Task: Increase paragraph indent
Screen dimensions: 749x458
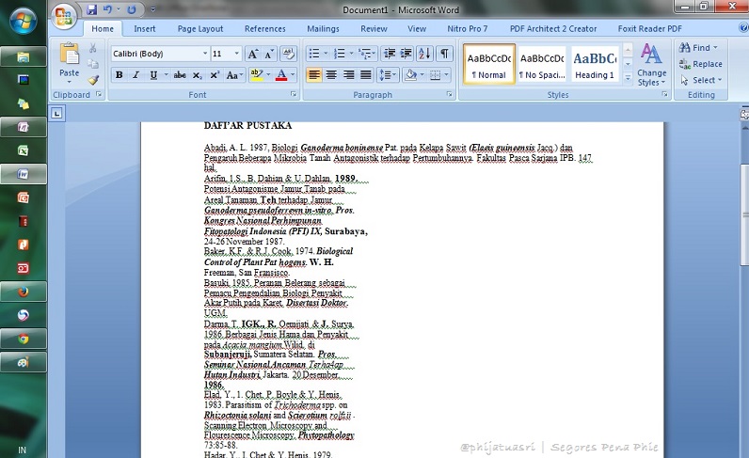Action: pyautogui.click(x=406, y=54)
